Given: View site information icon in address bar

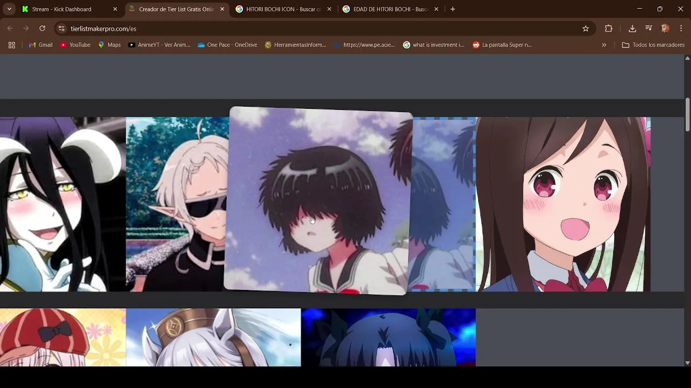Looking at the screenshot, I should 62,29.
